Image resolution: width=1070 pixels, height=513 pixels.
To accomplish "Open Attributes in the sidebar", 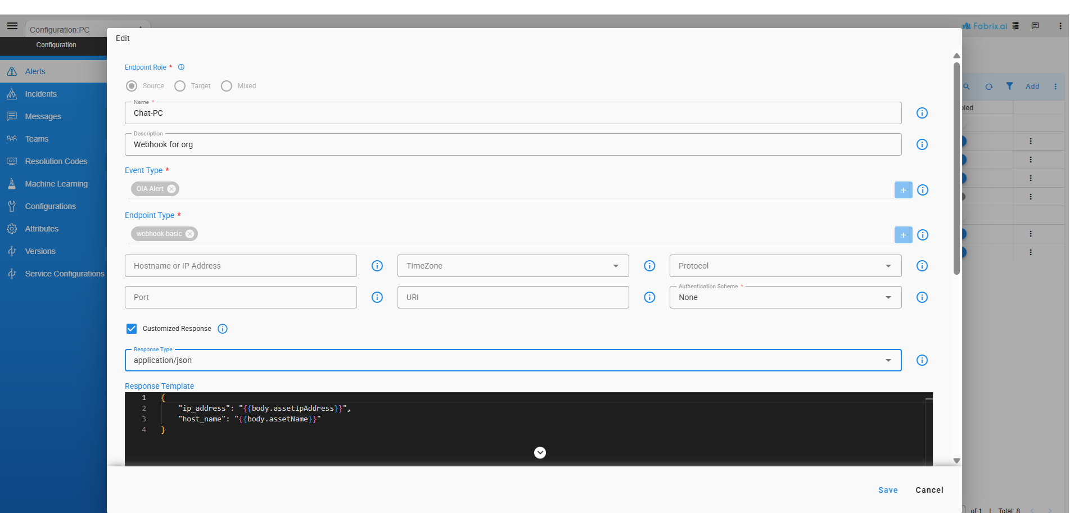I will click(x=53, y=229).
